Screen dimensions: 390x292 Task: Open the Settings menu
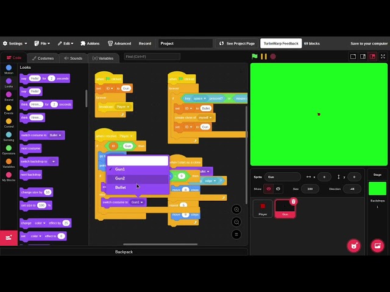click(15, 43)
